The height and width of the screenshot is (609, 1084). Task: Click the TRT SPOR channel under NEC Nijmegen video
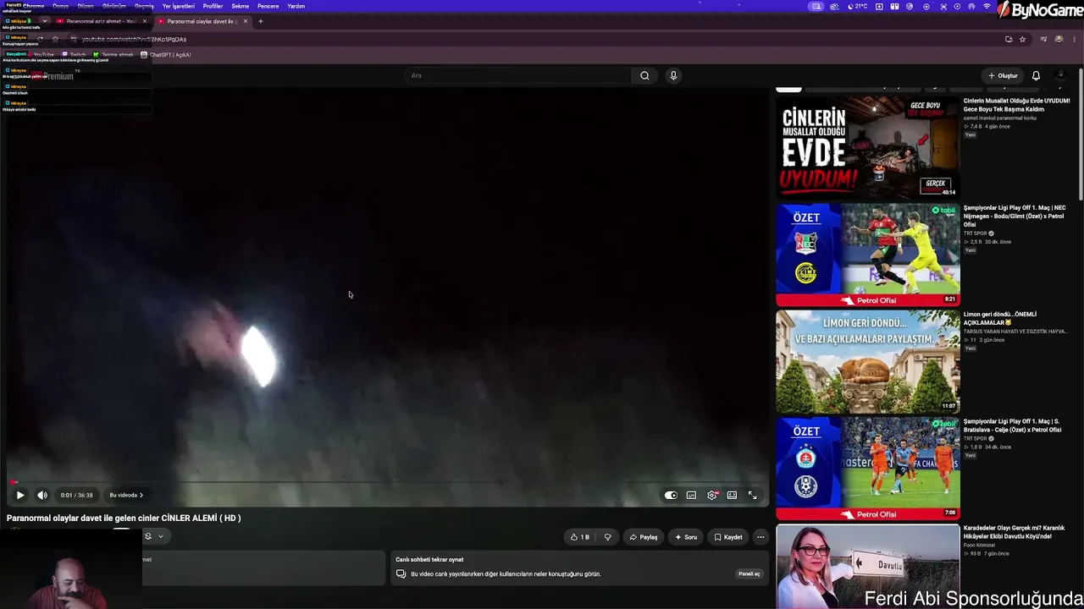[x=975, y=233]
